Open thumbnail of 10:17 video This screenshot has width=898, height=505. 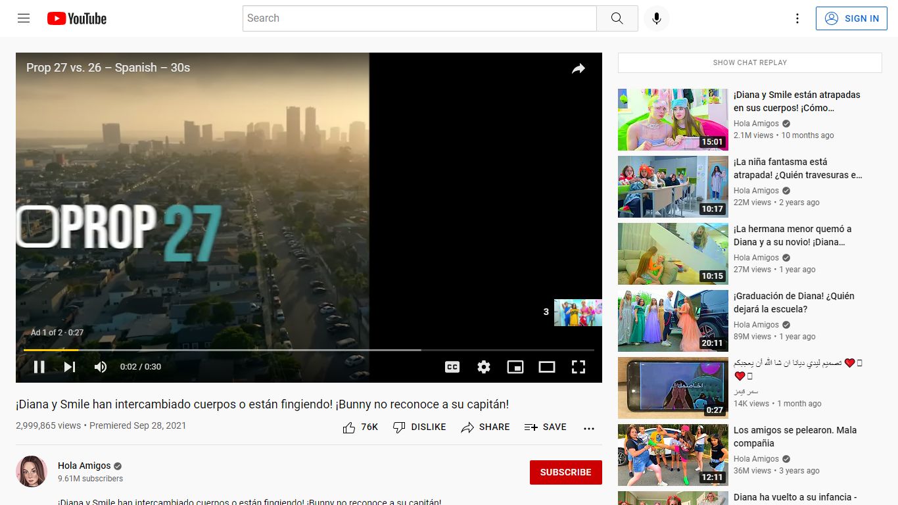click(x=673, y=187)
